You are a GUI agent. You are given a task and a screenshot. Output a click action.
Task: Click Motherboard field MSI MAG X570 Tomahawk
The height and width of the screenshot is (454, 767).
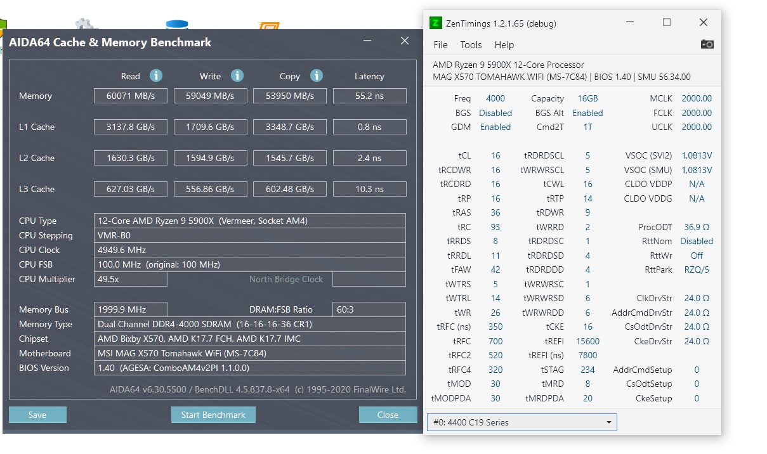250,353
